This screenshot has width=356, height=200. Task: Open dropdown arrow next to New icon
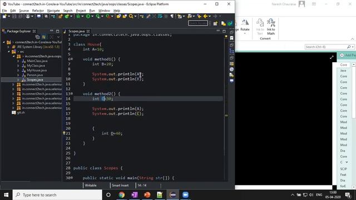9,16
